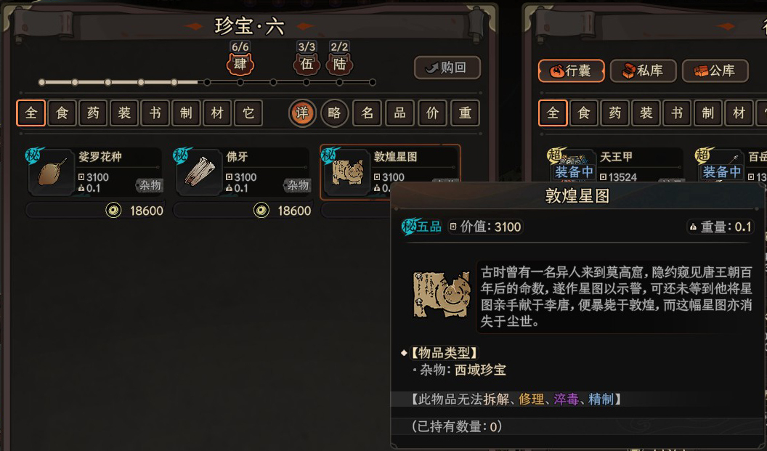767x451 pixels.
Task: Sort items by 品 grade
Action: coord(399,113)
